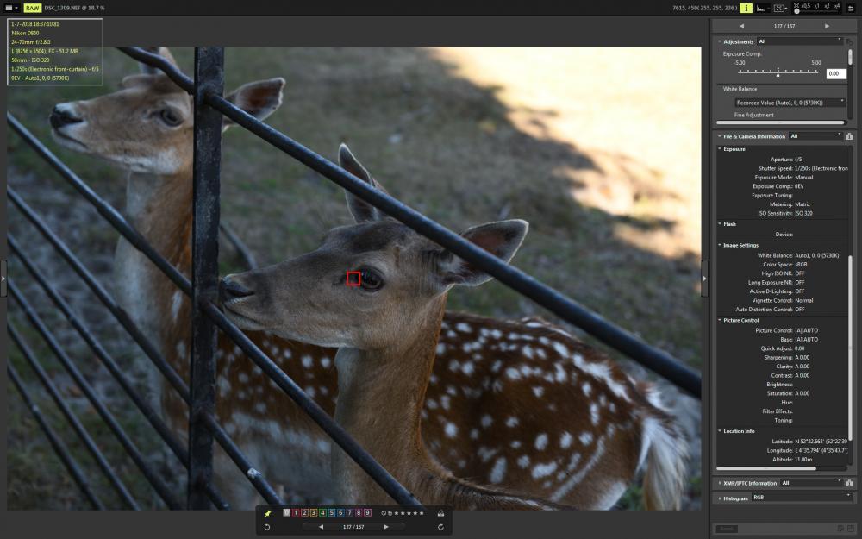Toggle the pin icon on the floating toolbar
The width and height of the screenshot is (862, 539).
point(268,513)
